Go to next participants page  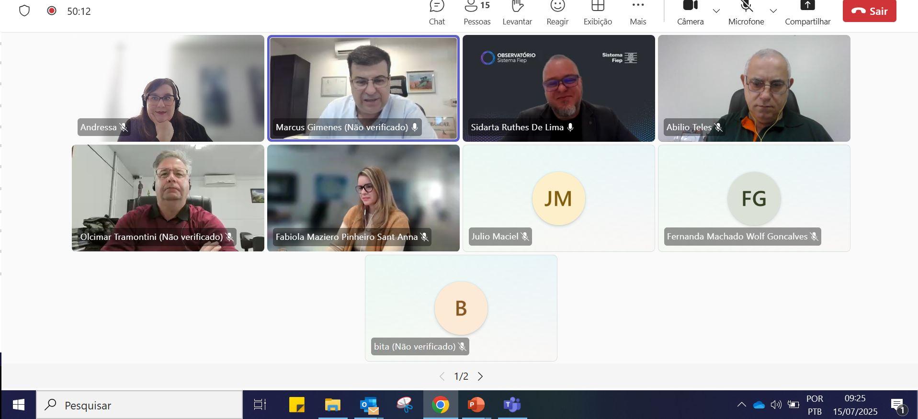(x=480, y=376)
